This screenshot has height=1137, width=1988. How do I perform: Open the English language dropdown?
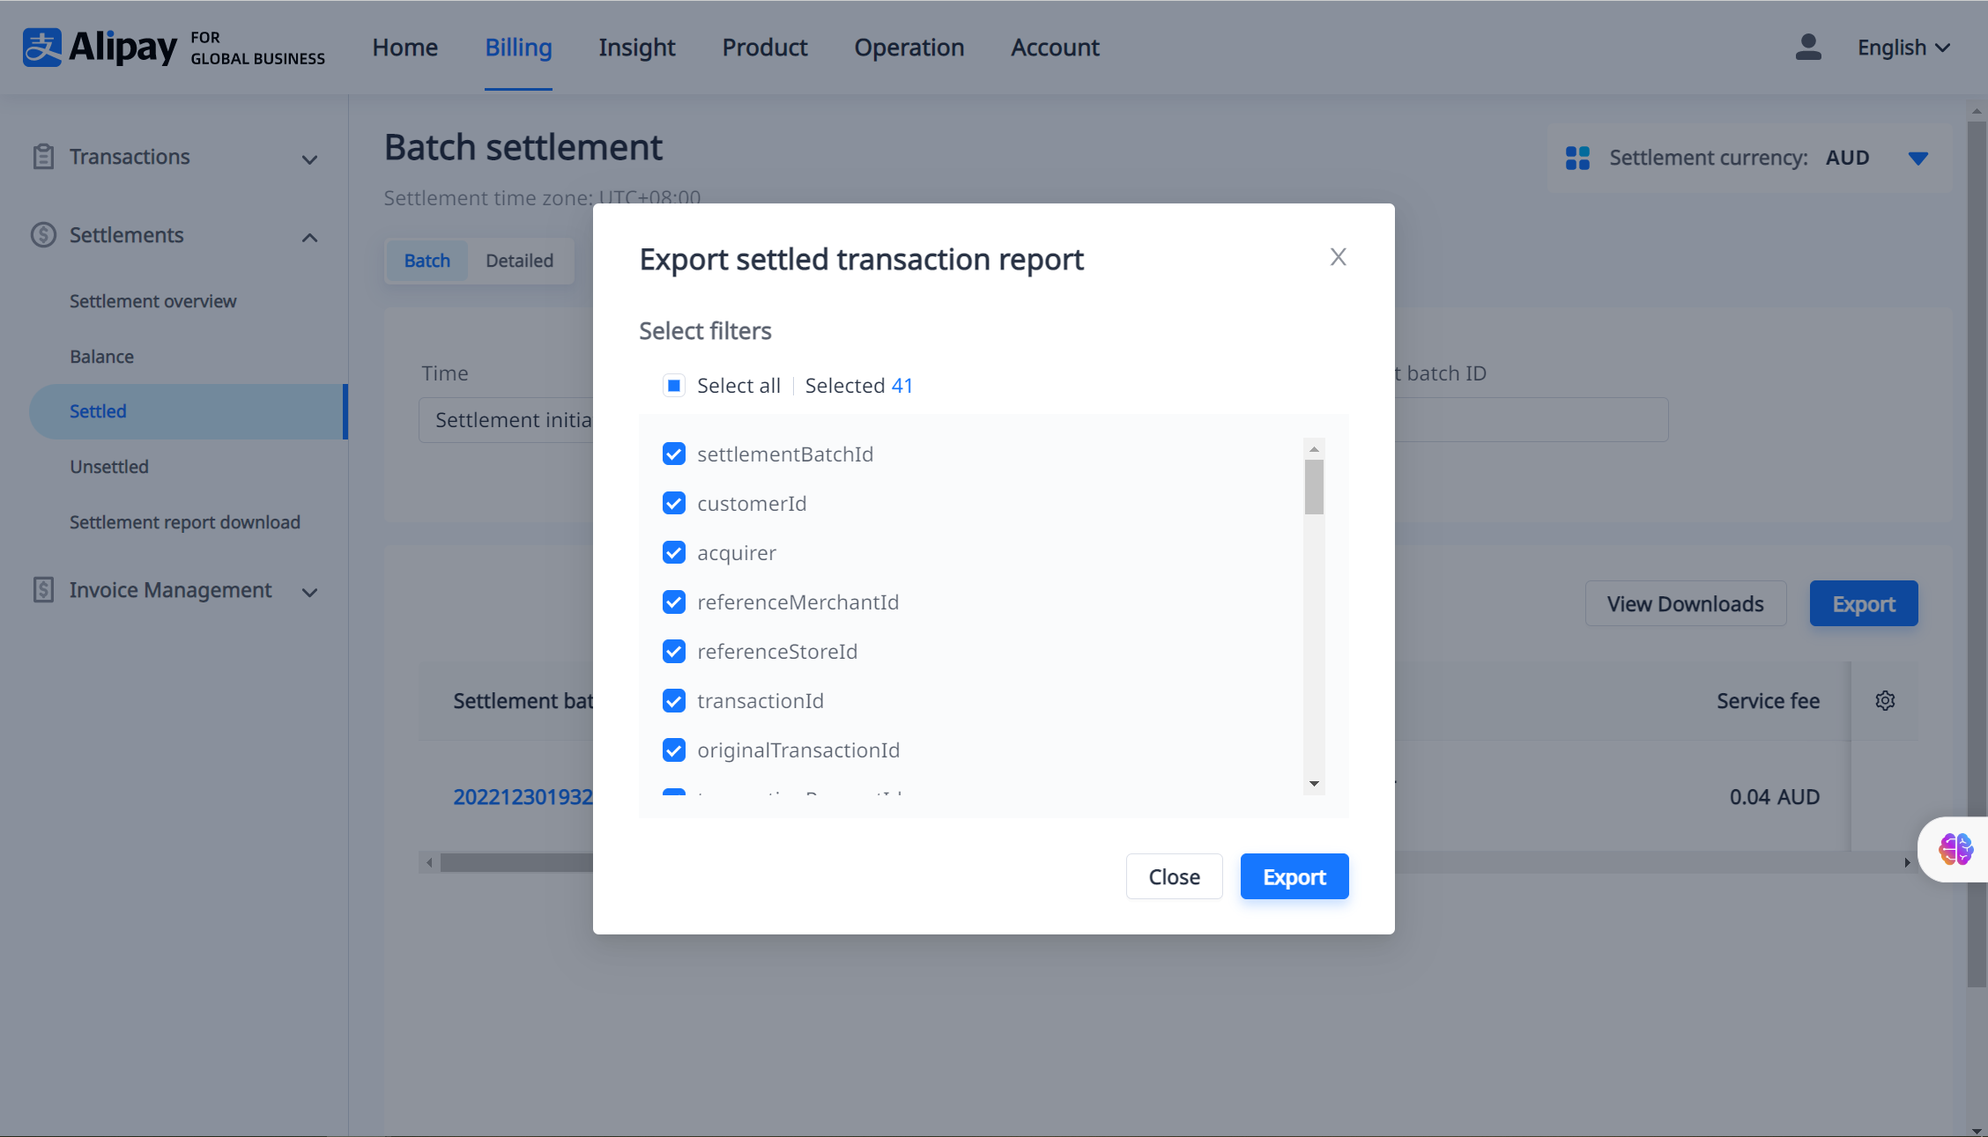coord(1903,48)
